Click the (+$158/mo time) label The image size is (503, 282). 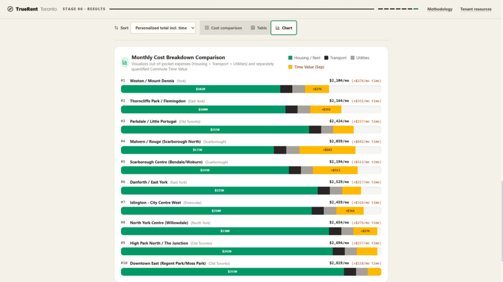[x=366, y=263]
